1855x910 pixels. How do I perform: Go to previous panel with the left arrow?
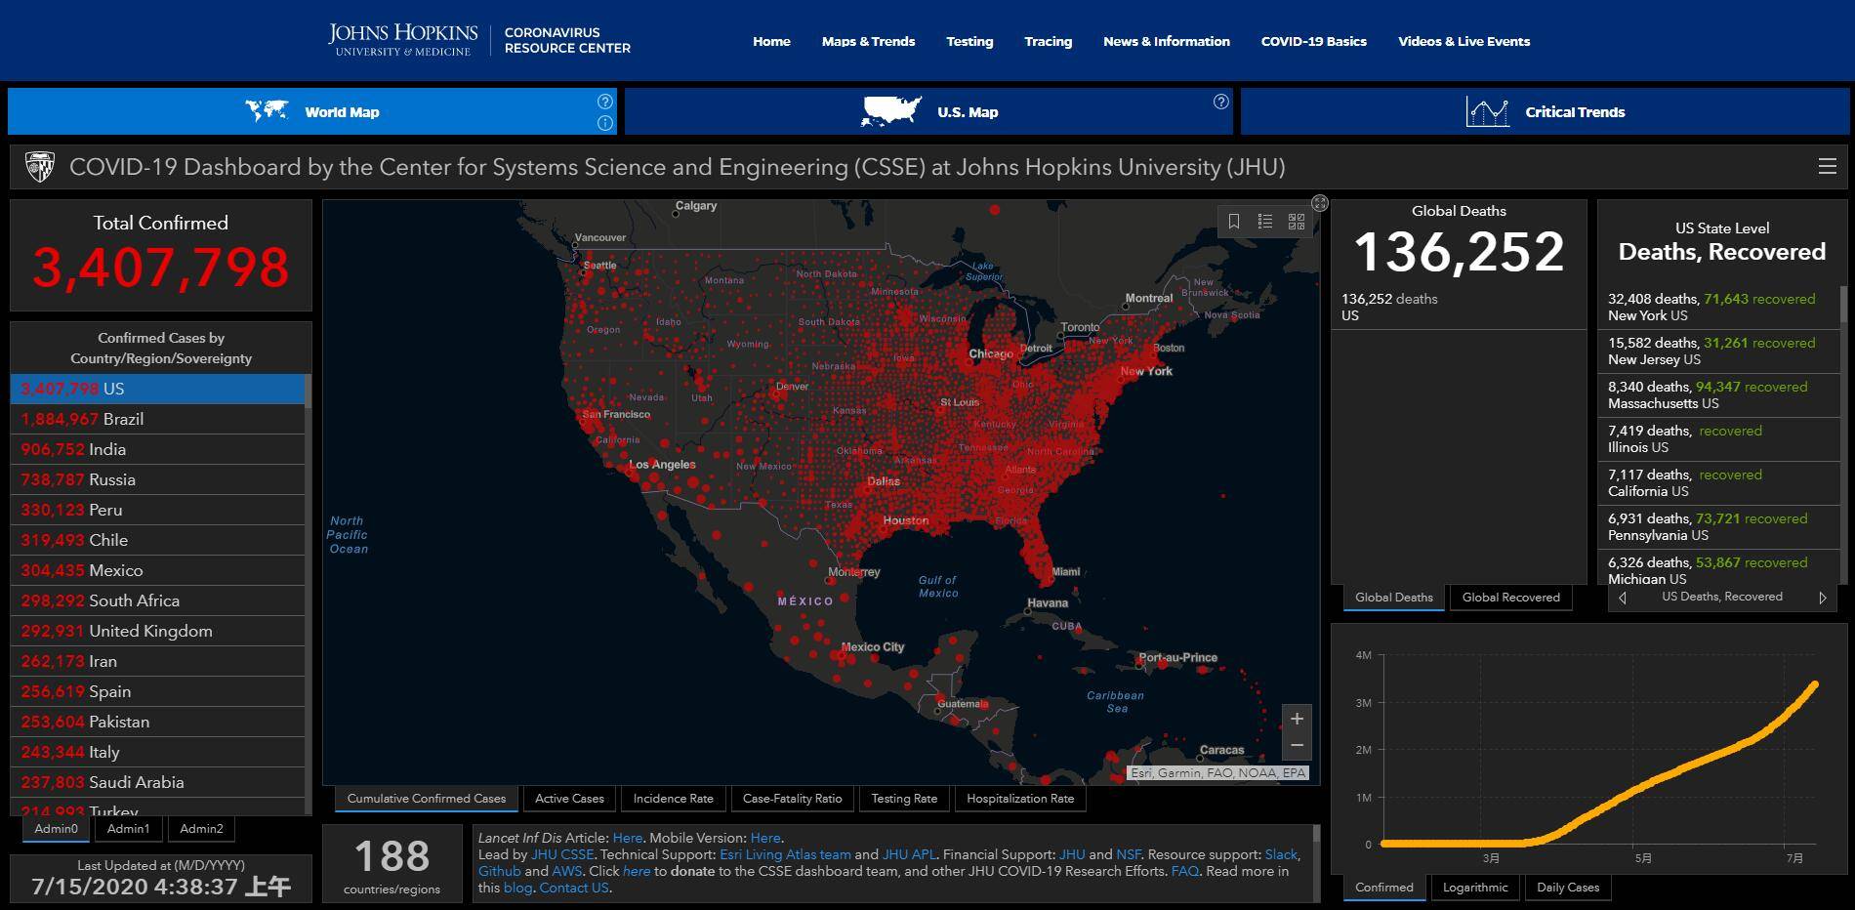click(x=1623, y=598)
